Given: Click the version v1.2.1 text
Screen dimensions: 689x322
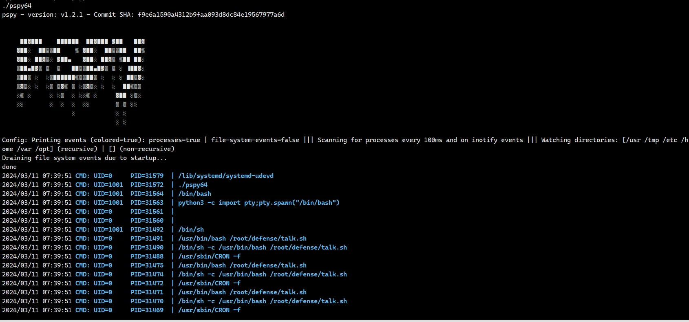Looking at the screenshot, I should (72, 15).
